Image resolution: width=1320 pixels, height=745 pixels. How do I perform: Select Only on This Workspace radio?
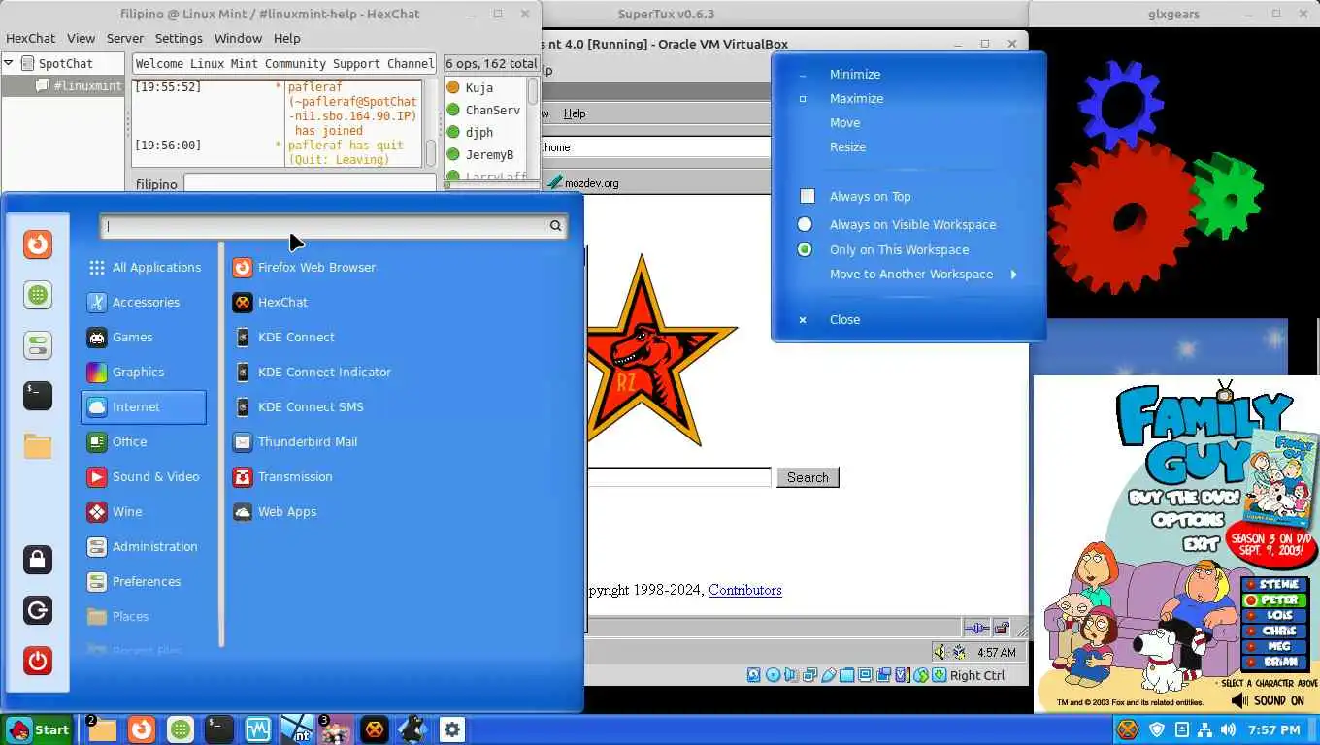coord(805,249)
